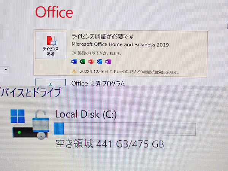228x171 pixels.
Task: Click the Windows logo on drive icon
Action: point(17,116)
